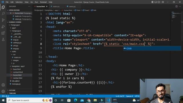Click the split editor right icon
183x103 pixels.
coord(176,6)
